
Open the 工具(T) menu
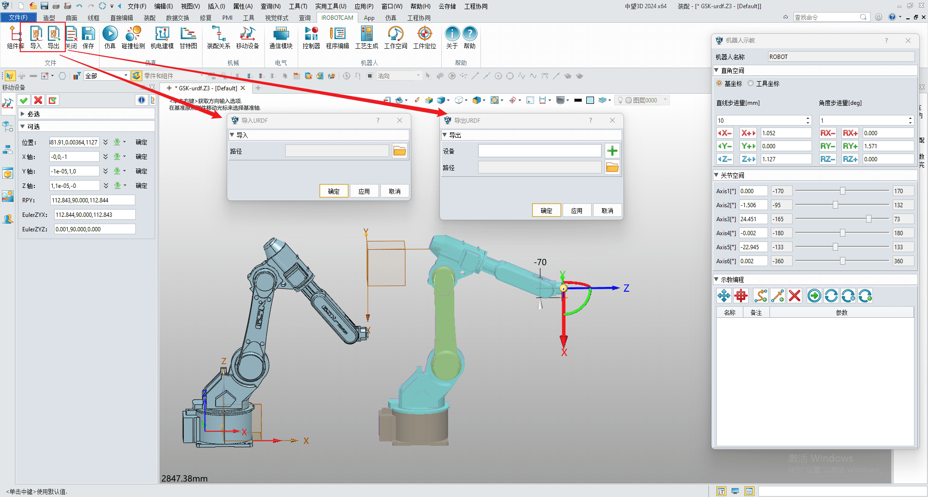pyautogui.click(x=298, y=6)
